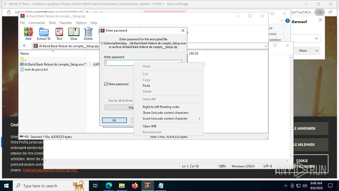
Task: Open WinRAR Options menu
Action: pos(81,23)
